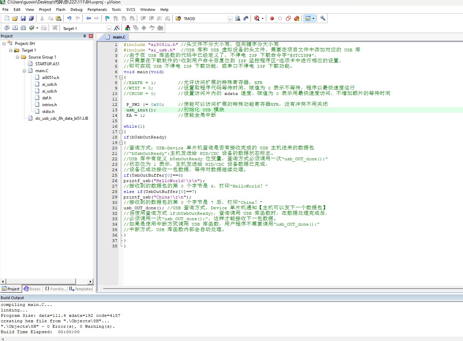Navigate backwards with the blue left arrow
The height and width of the screenshot is (341, 463).
coord(89,18)
